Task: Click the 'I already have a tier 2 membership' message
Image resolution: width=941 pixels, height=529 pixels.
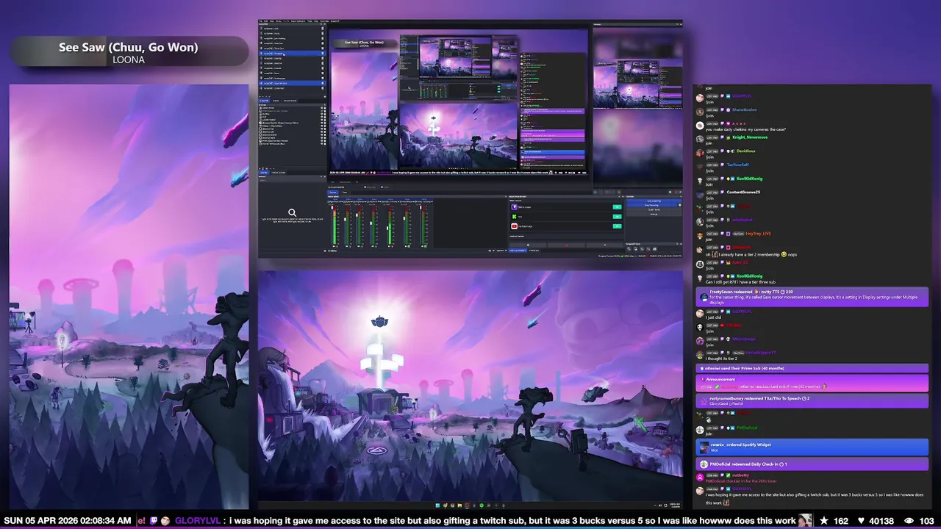Action: (x=751, y=254)
